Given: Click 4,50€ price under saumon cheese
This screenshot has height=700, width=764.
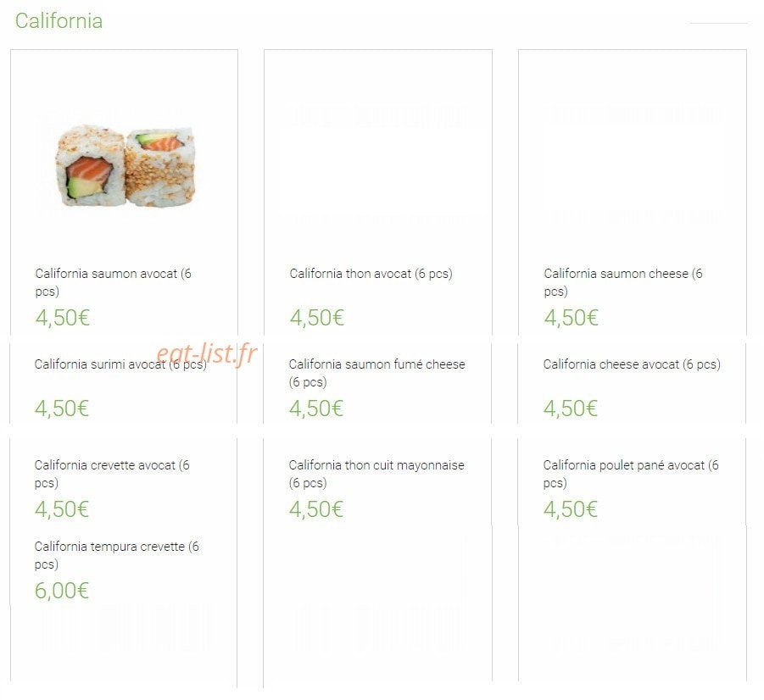Looking at the screenshot, I should [571, 318].
